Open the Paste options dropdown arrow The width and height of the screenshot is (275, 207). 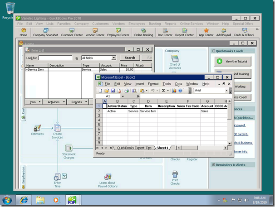click(x=147, y=91)
